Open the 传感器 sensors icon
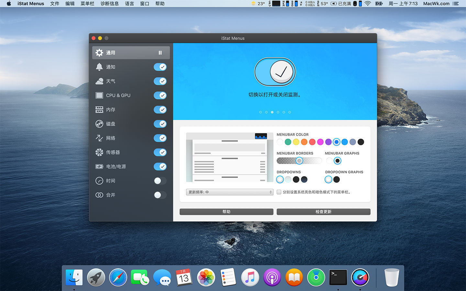The image size is (466, 291). click(x=99, y=152)
